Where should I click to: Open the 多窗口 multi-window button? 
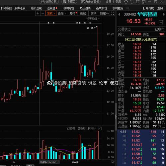click(69, 2)
